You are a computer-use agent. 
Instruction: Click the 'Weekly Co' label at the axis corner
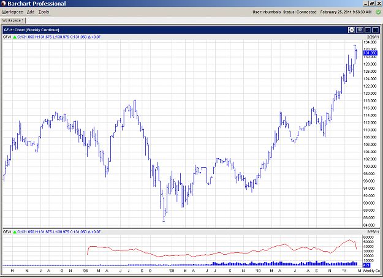coord(371,271)
